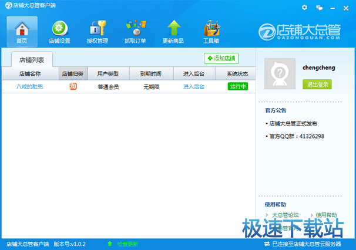356x250 pixels.
Task: Click the 店铺归类 column header
Action: (x=73, y=73)
